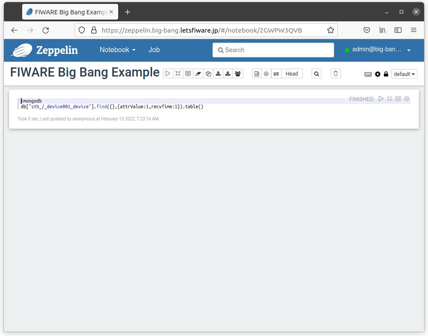Open a new browser tab
Screen dimensions: 428x336
127,12
